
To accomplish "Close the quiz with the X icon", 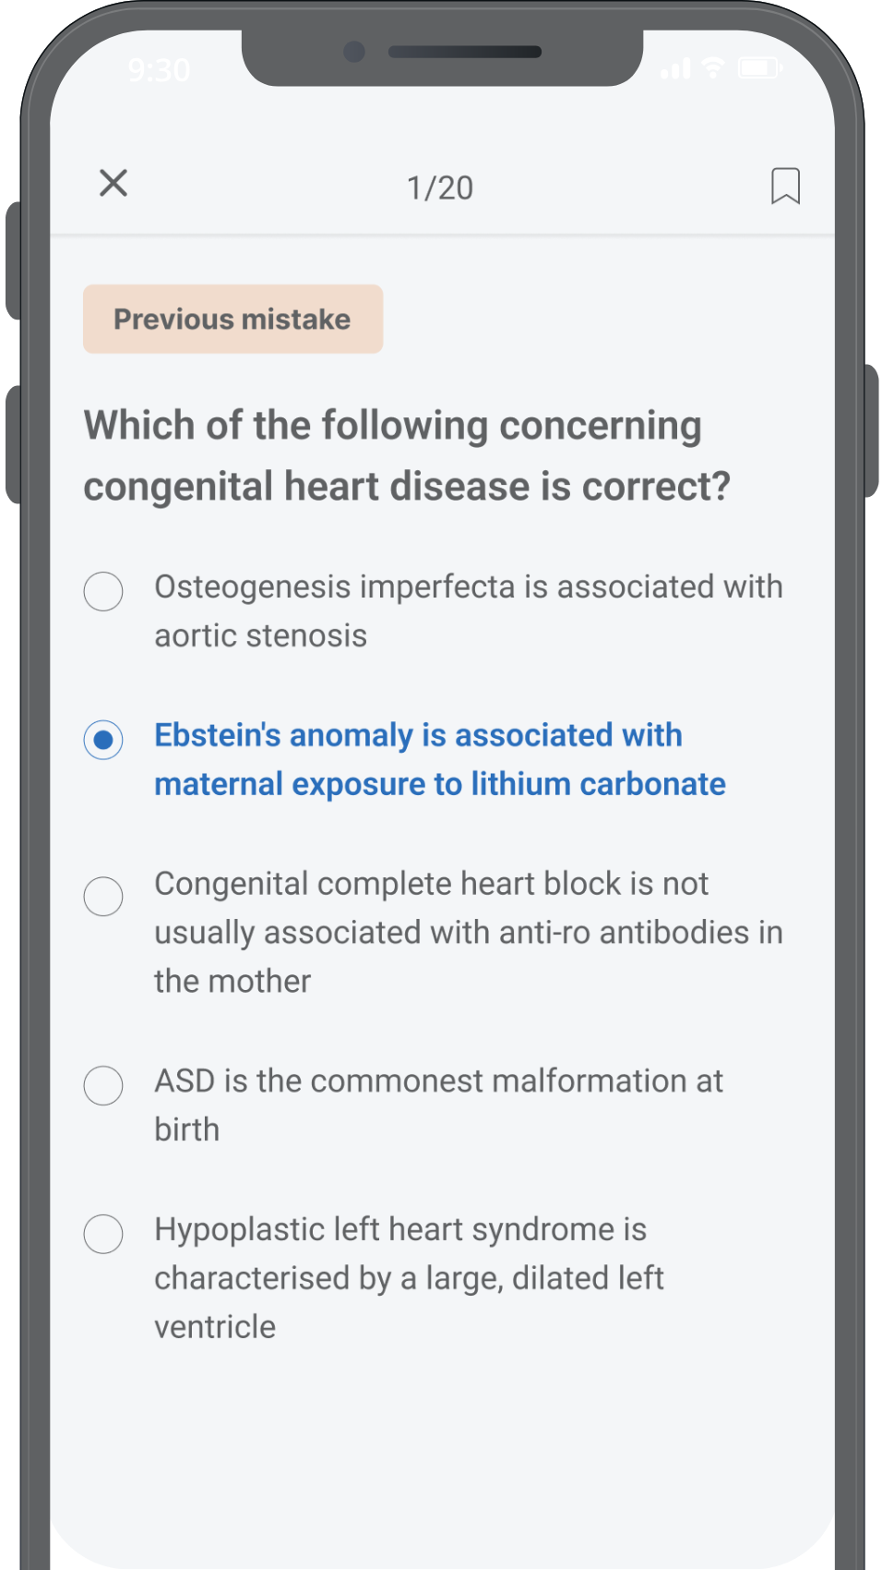I will point(113,183).
